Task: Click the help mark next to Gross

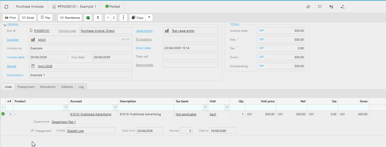Action: pyautogui.click(x=241, y=56)
